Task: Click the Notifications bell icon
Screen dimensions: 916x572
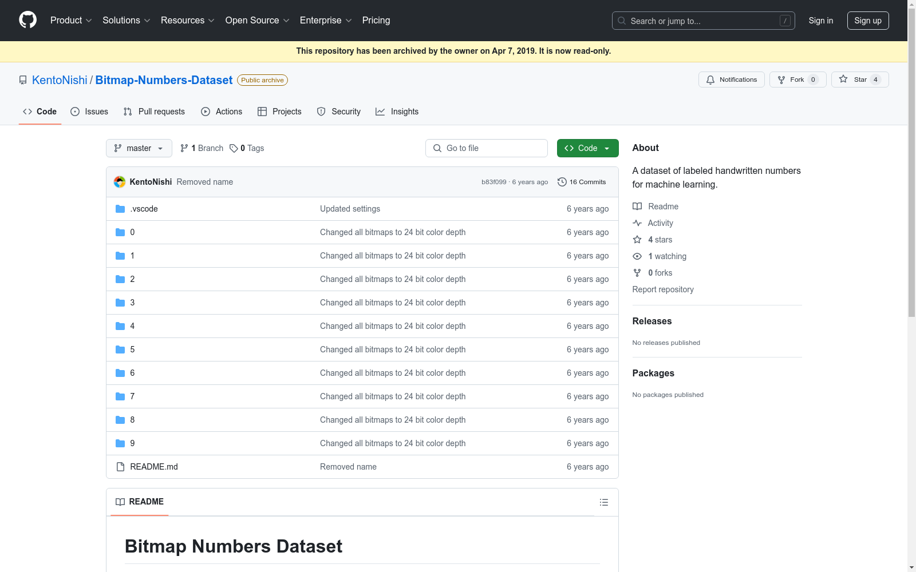Action: (710, 80)
